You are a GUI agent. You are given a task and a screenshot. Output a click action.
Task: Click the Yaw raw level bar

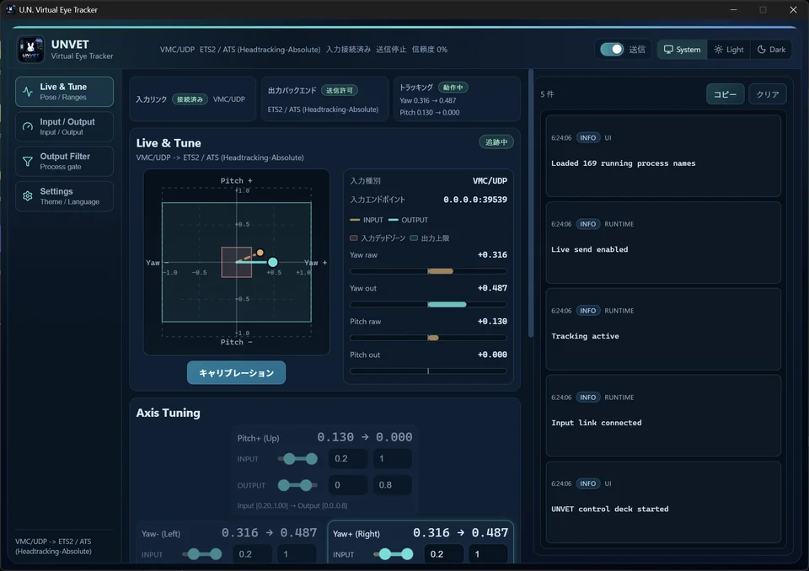click(428, 271)
